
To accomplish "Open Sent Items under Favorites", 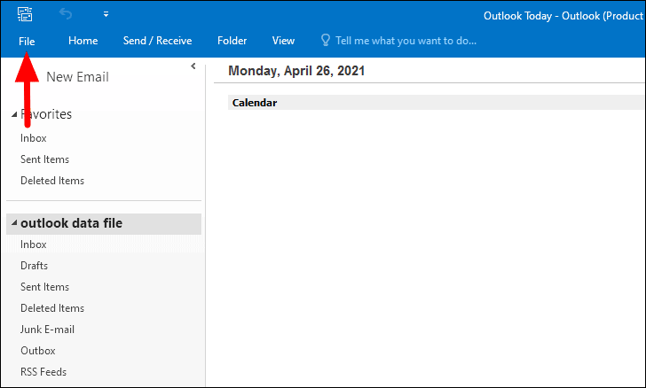I will click(x=45, y=159).
